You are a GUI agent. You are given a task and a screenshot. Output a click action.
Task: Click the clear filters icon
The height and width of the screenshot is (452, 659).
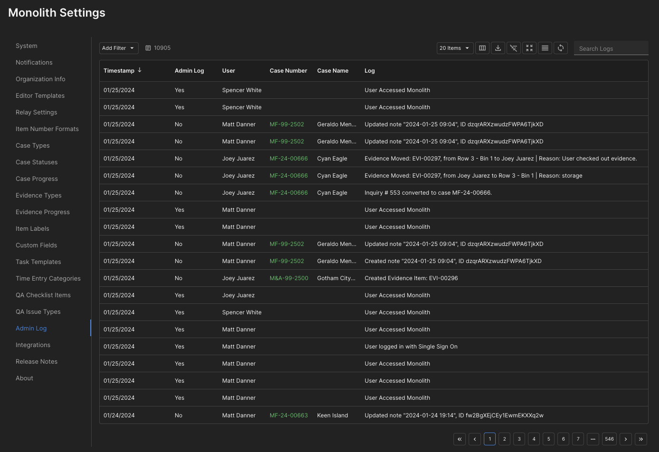[514, 48]
